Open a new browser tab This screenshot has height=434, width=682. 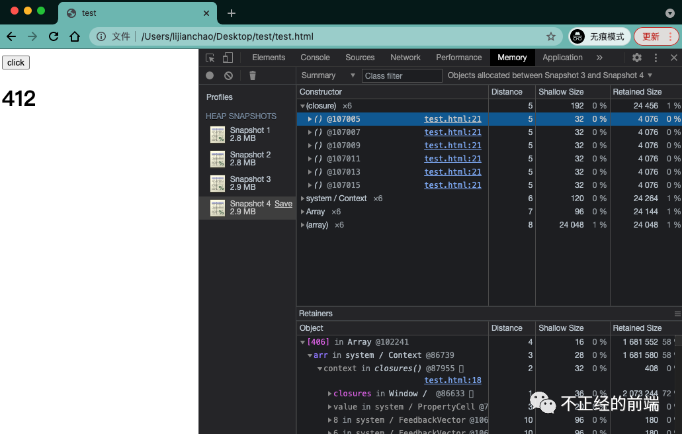(x=232, y=13)
